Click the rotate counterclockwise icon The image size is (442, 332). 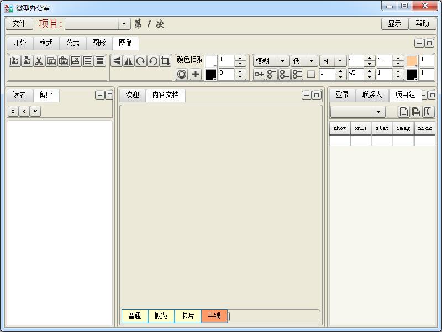153,61
